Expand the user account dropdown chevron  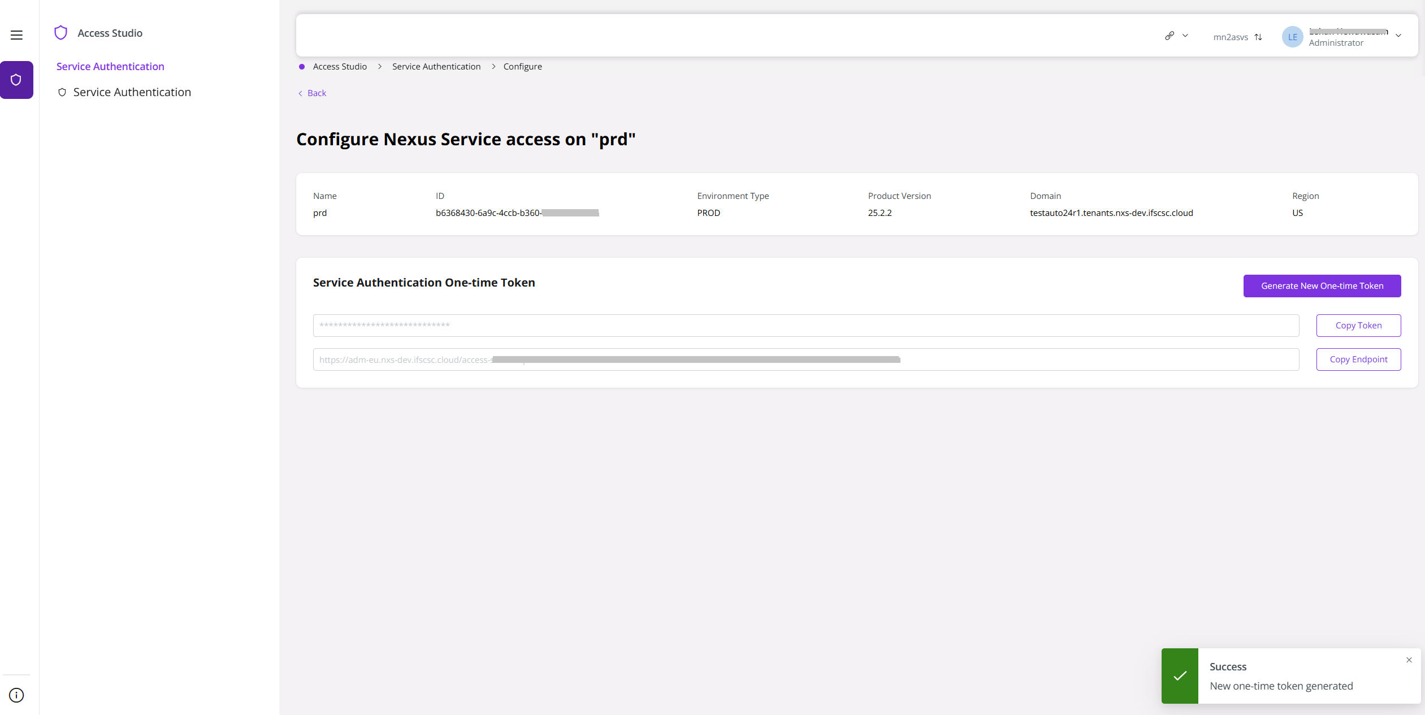[x=1398, y=36]
